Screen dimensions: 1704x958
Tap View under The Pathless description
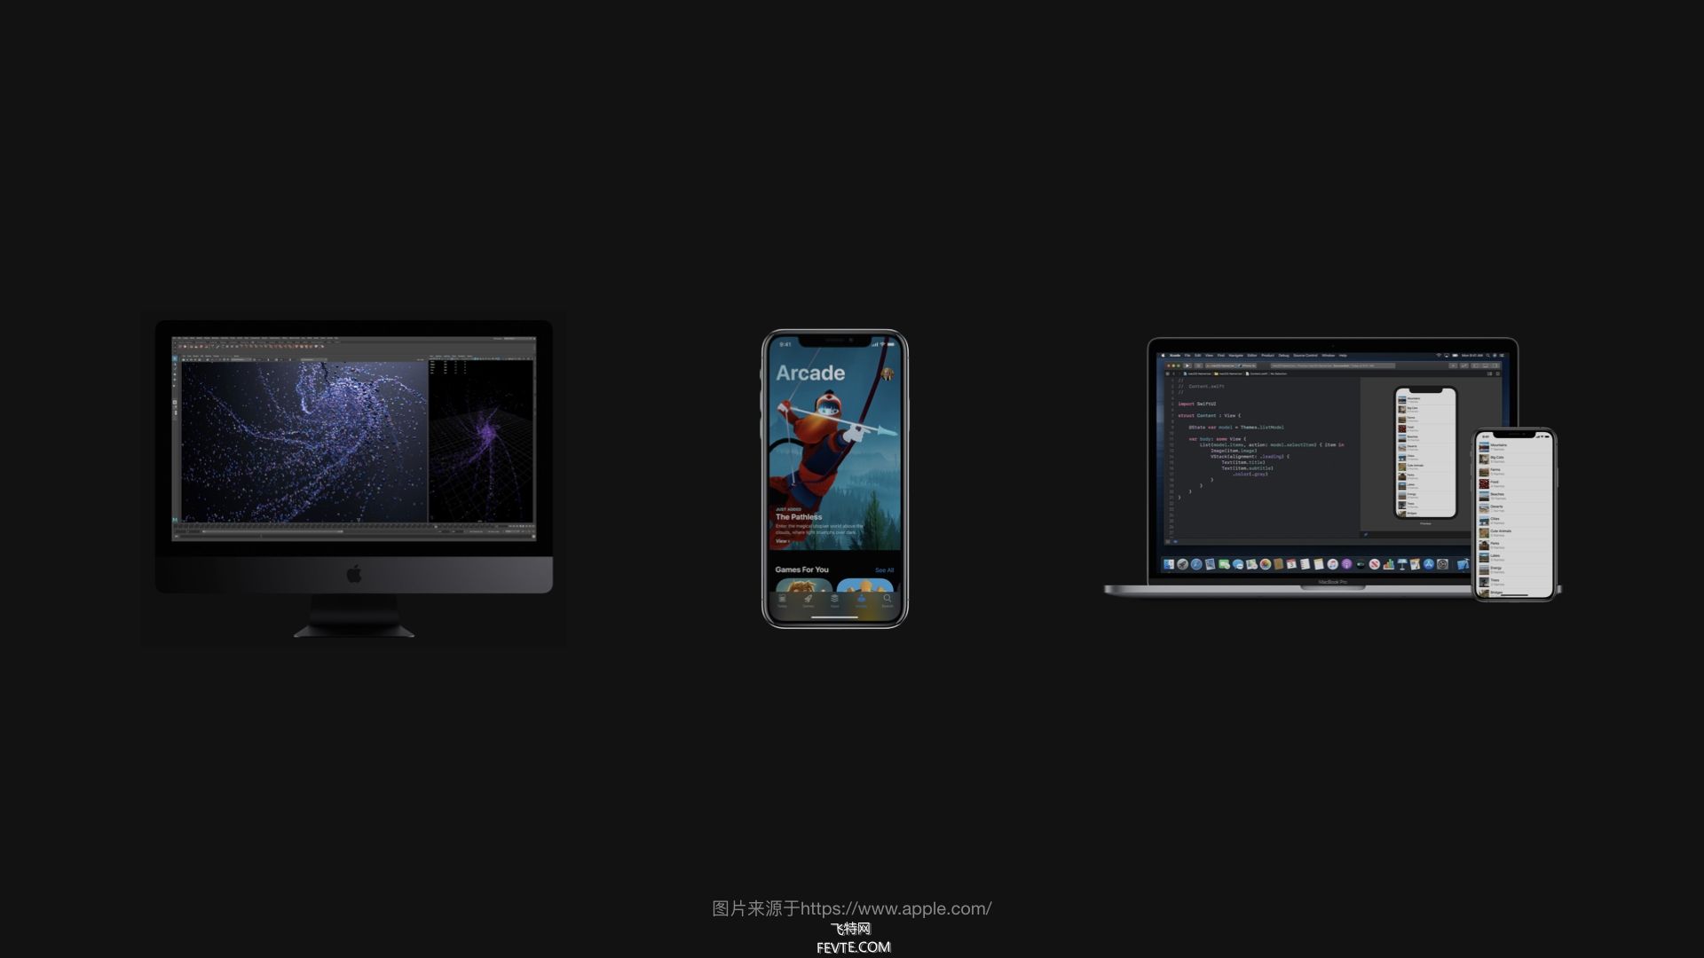click(x=782, y=541)
